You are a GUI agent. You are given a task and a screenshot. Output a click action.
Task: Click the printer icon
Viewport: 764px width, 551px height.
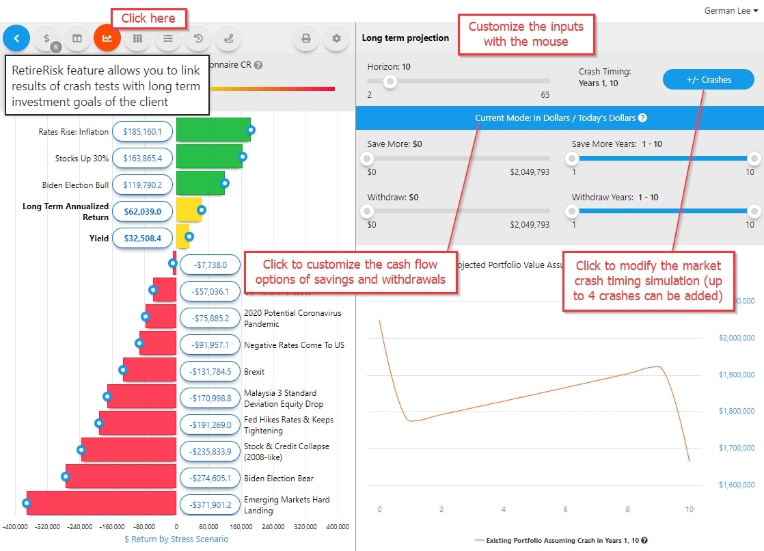click(306, 38)
